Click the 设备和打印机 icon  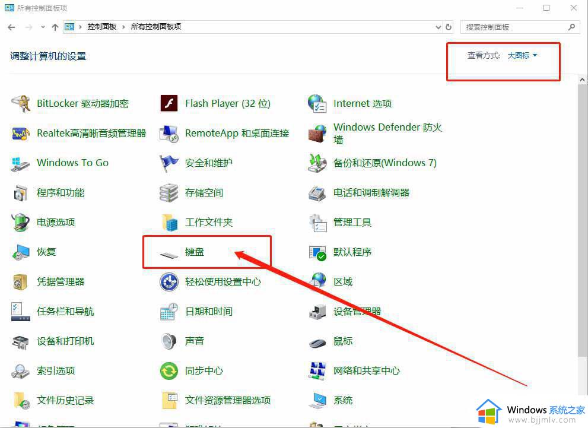(21, 342)
